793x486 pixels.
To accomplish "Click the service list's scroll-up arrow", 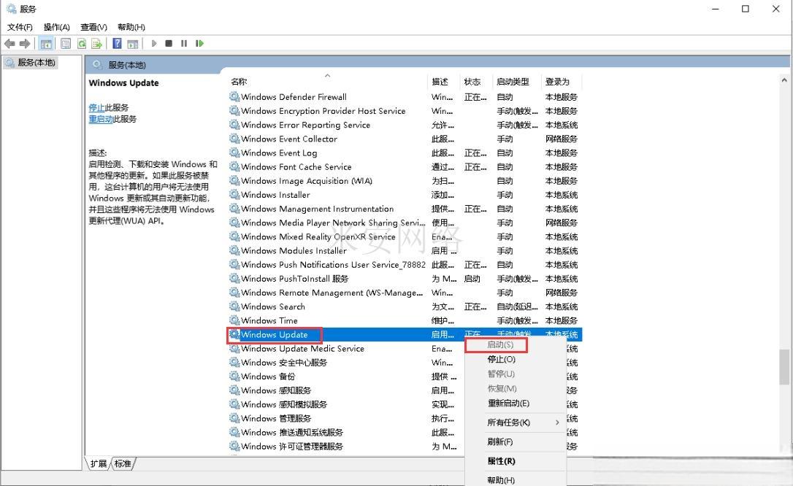I will 784,80.
